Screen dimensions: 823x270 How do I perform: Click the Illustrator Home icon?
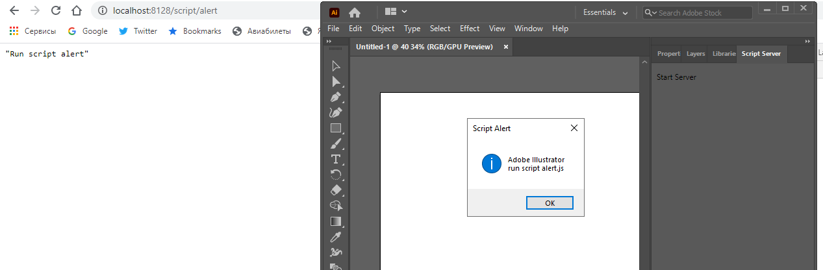click(x=355, y=12)
